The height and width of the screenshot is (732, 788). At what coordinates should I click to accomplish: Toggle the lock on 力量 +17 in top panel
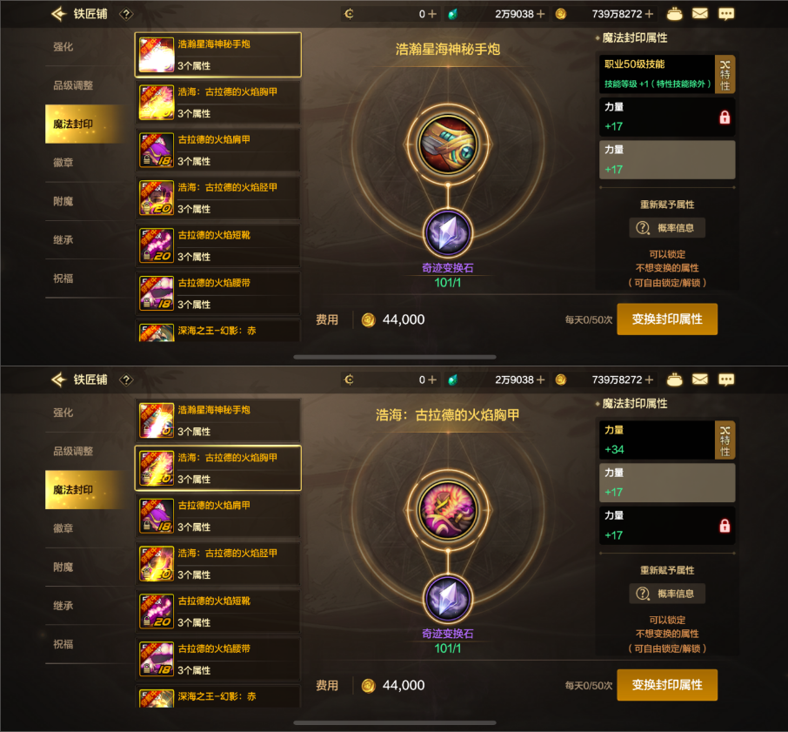click(x=725, y=118)
